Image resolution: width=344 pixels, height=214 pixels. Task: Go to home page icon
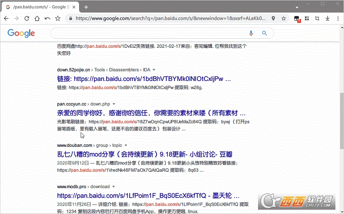(x=37, y=19)
